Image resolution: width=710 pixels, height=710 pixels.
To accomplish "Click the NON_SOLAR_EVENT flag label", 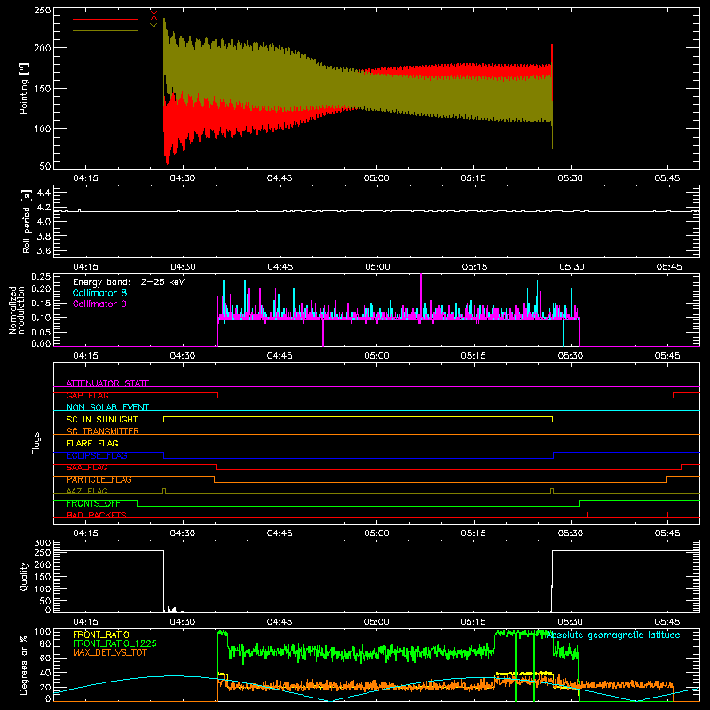I will pos(107,407).
